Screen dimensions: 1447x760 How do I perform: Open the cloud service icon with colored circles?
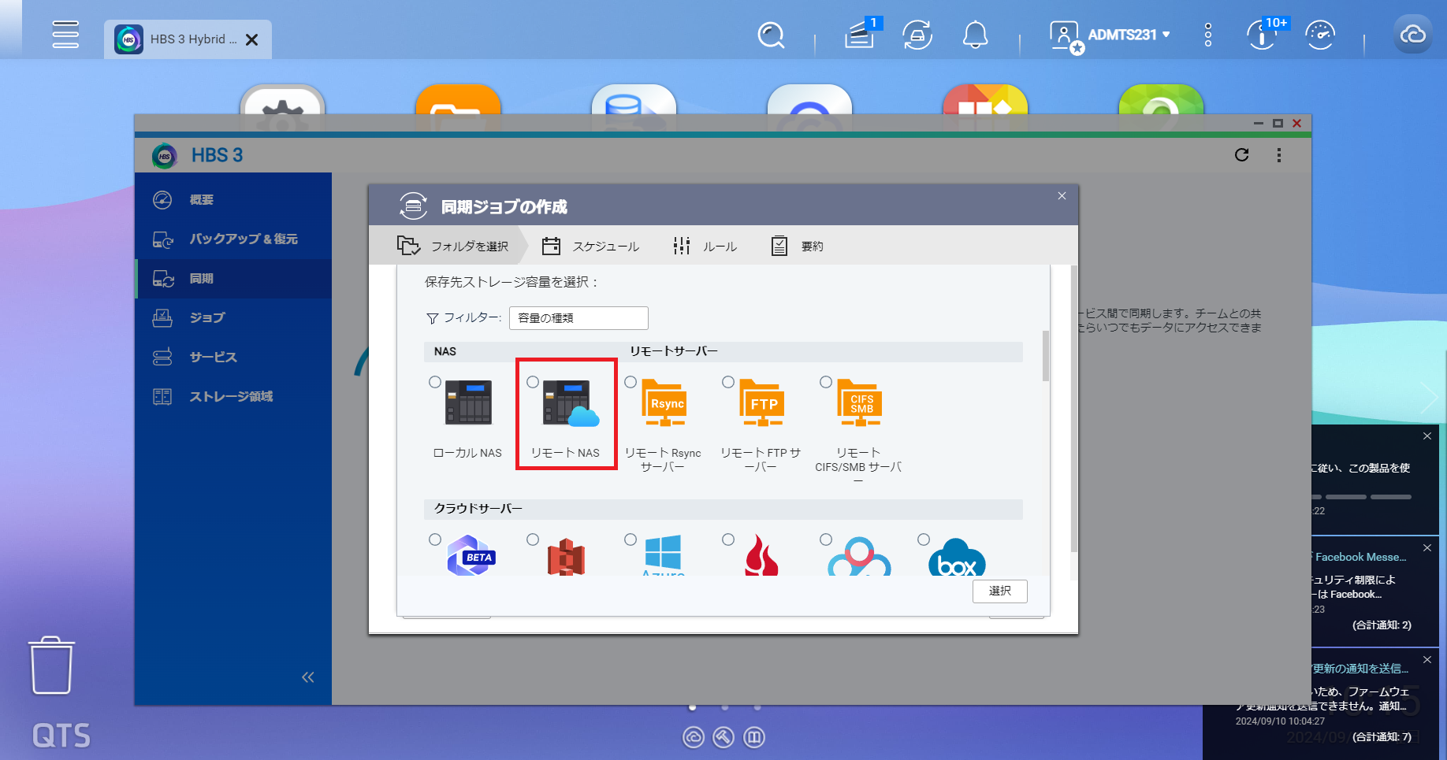coord(859,556)
